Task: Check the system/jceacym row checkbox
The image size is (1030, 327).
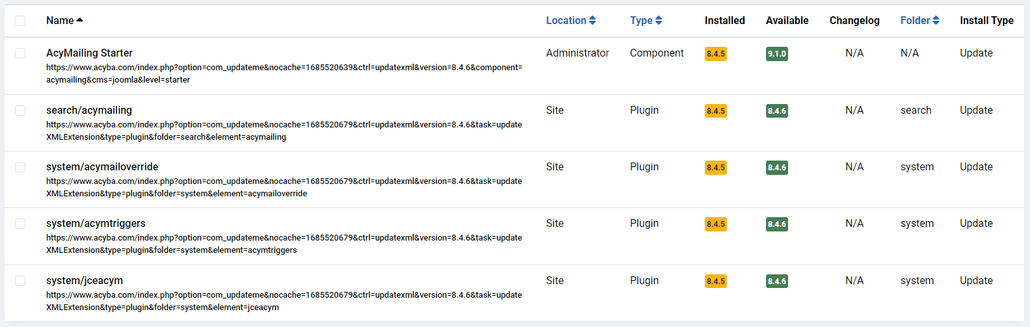Action: coord(20,281)
